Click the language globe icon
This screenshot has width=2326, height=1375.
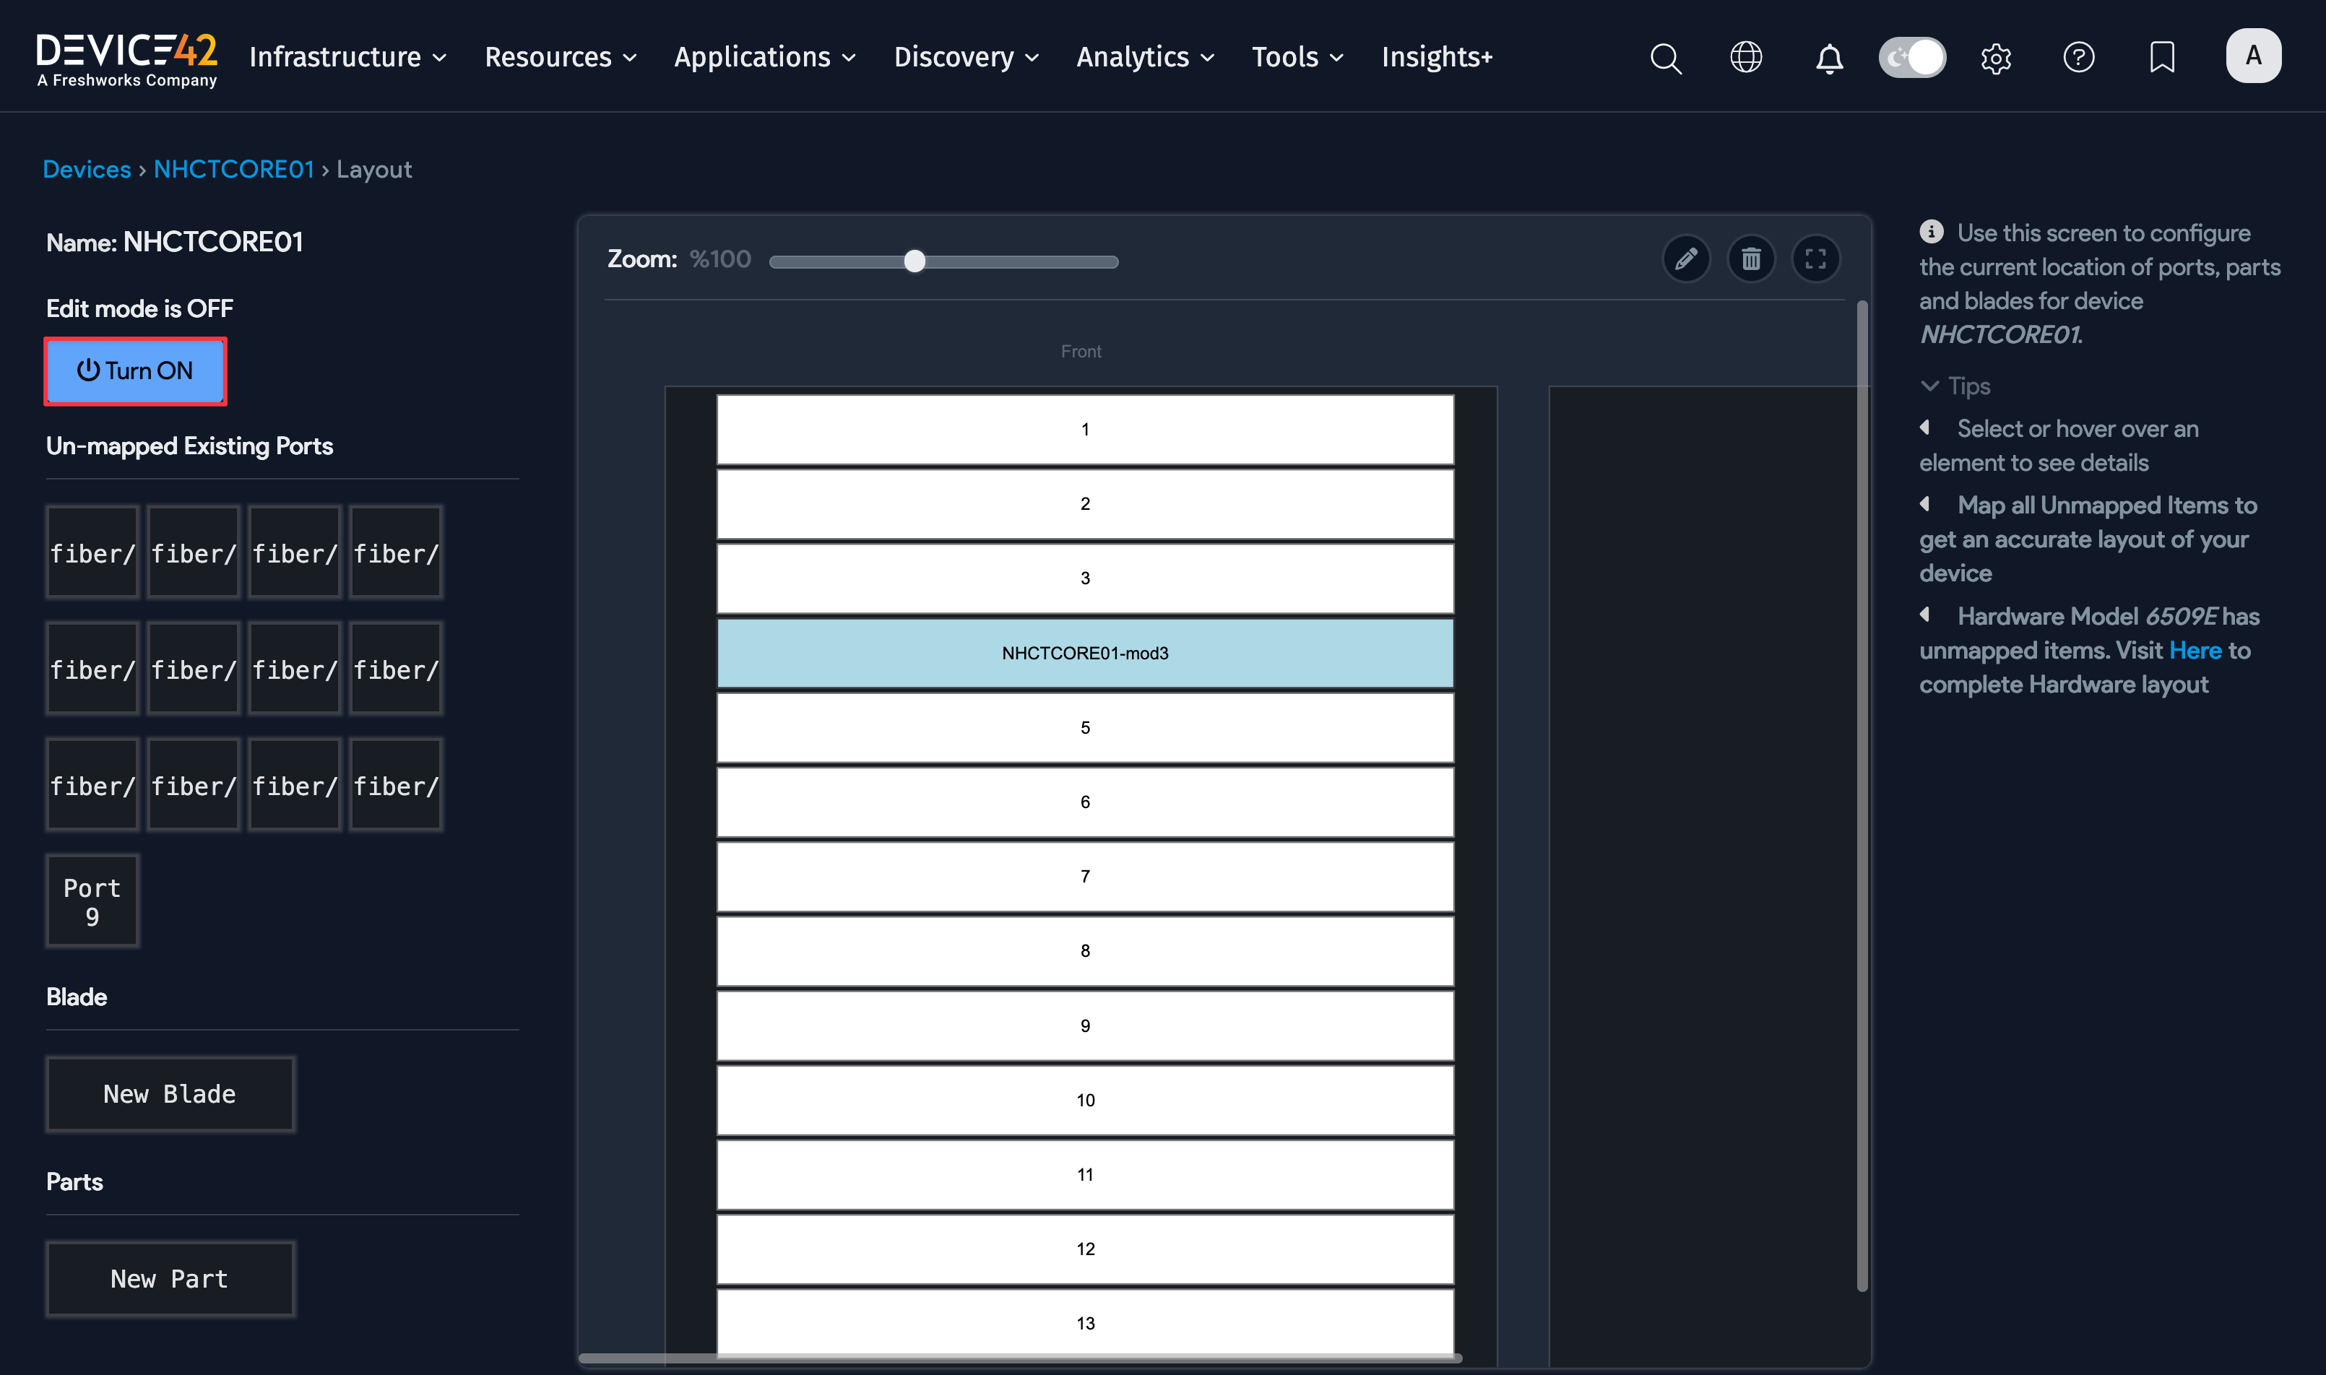1746,58
